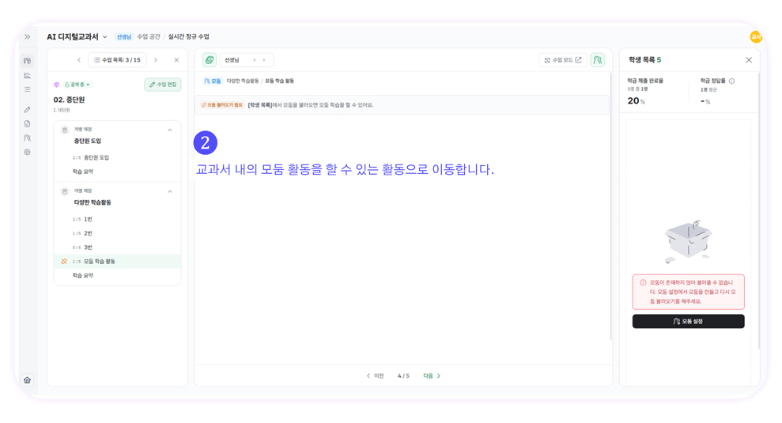Collapse the 중단원 도입 section
The height and width of the screenshot is (423, 782).
[170, 130]
